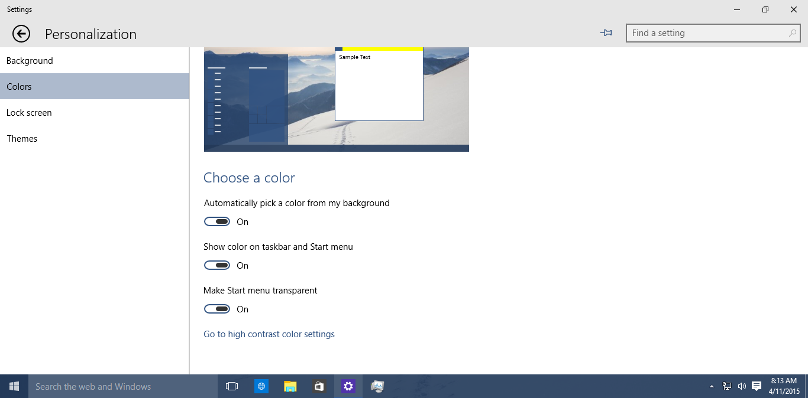The height and width of the screenshot is (398, 808).
Task: Close the Settings window
Action: point(794,9)
